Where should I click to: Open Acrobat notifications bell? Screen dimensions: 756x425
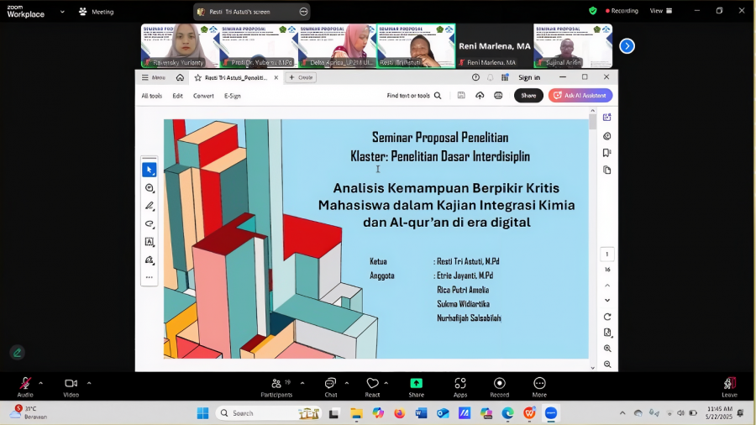click(490, 77)
